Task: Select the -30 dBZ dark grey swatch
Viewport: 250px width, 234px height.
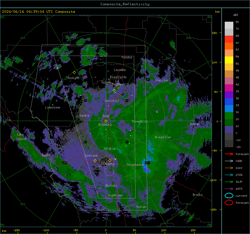Action: coord(229,144)
